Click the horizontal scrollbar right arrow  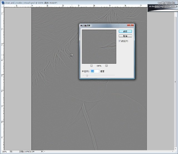click(x=173, y=151)
